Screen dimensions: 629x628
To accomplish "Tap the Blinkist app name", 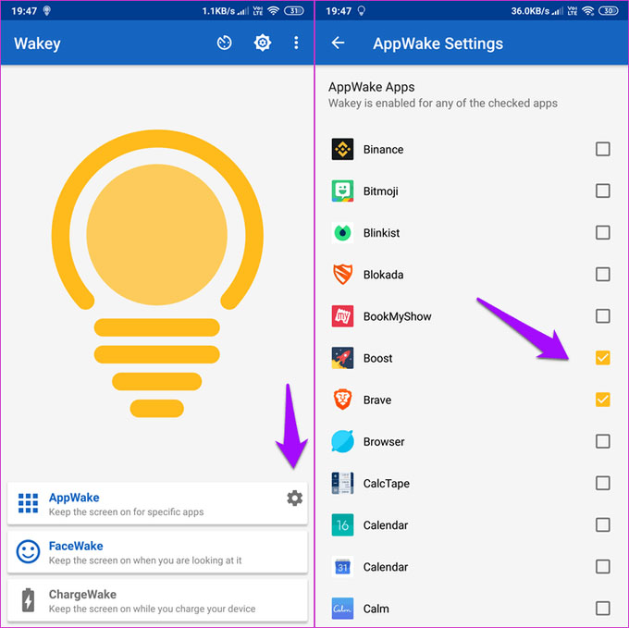I will (x=381, y=232).
